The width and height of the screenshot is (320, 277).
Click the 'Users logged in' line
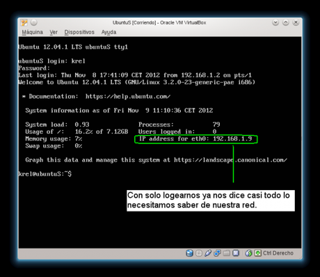click(x=177, y=132)
